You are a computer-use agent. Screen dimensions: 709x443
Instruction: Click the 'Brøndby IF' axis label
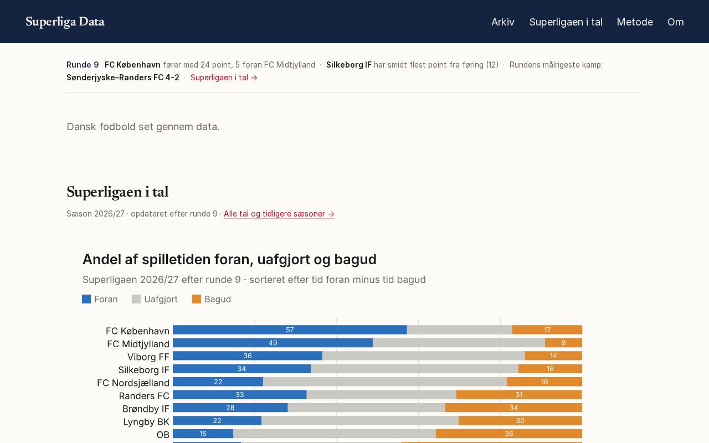tap(146, 409)
